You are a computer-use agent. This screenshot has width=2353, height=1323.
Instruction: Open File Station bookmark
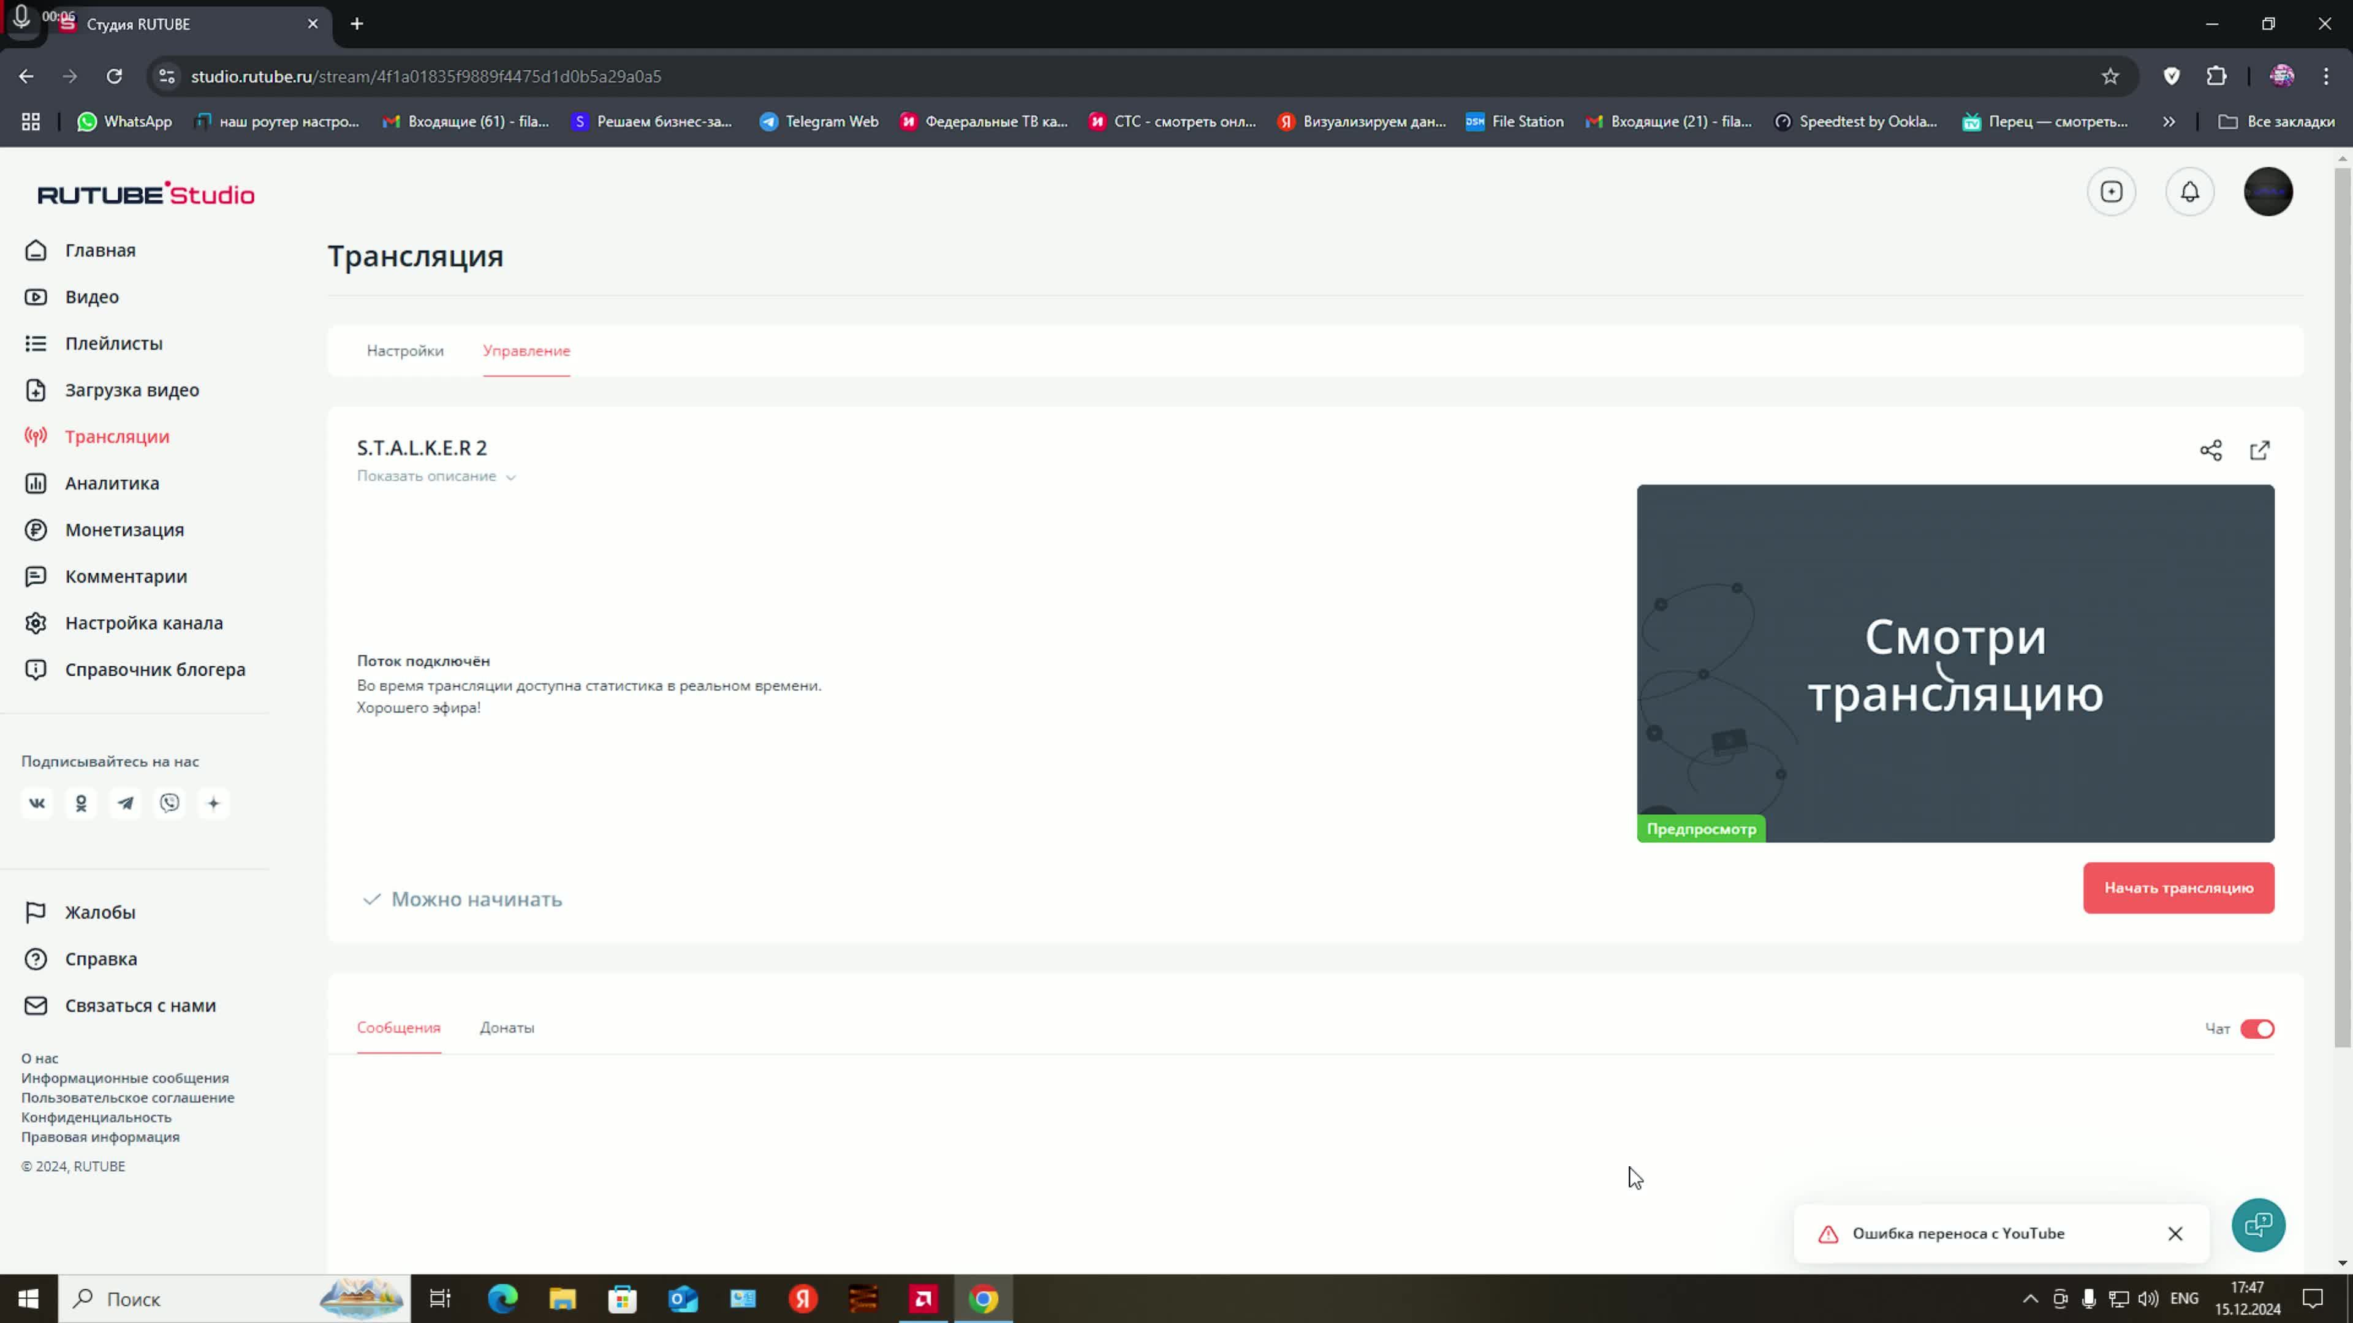coord(1515,121)
